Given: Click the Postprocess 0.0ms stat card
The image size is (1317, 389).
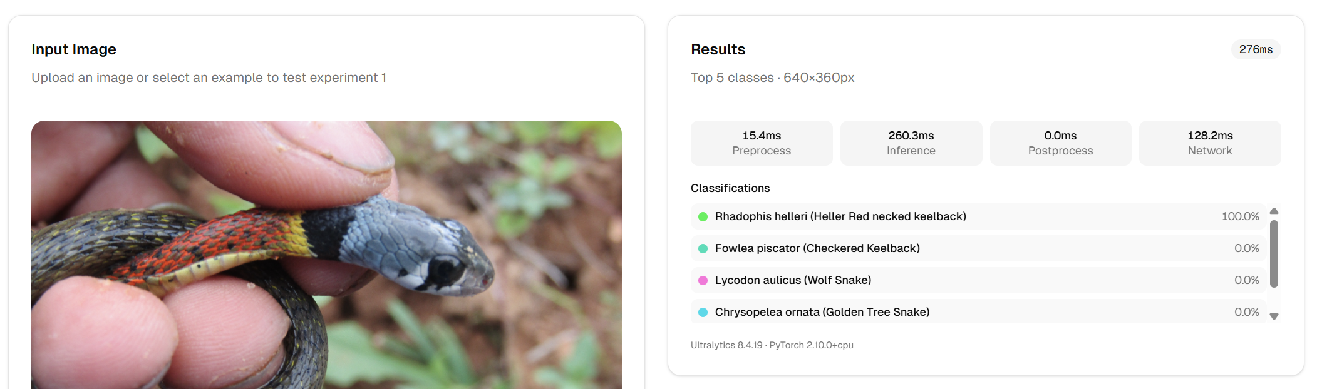Looking at the screenshot, I should [x=1060, y=143].
